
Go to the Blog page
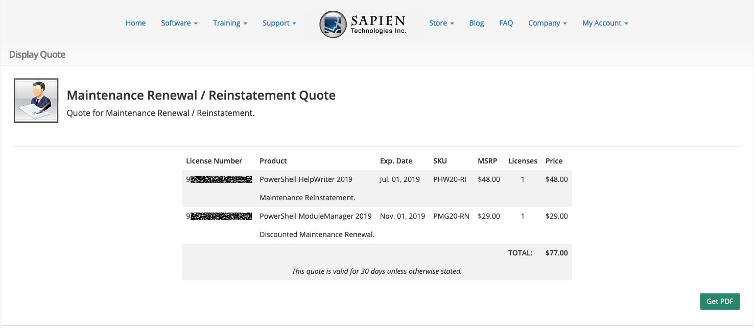click(477, 23)
